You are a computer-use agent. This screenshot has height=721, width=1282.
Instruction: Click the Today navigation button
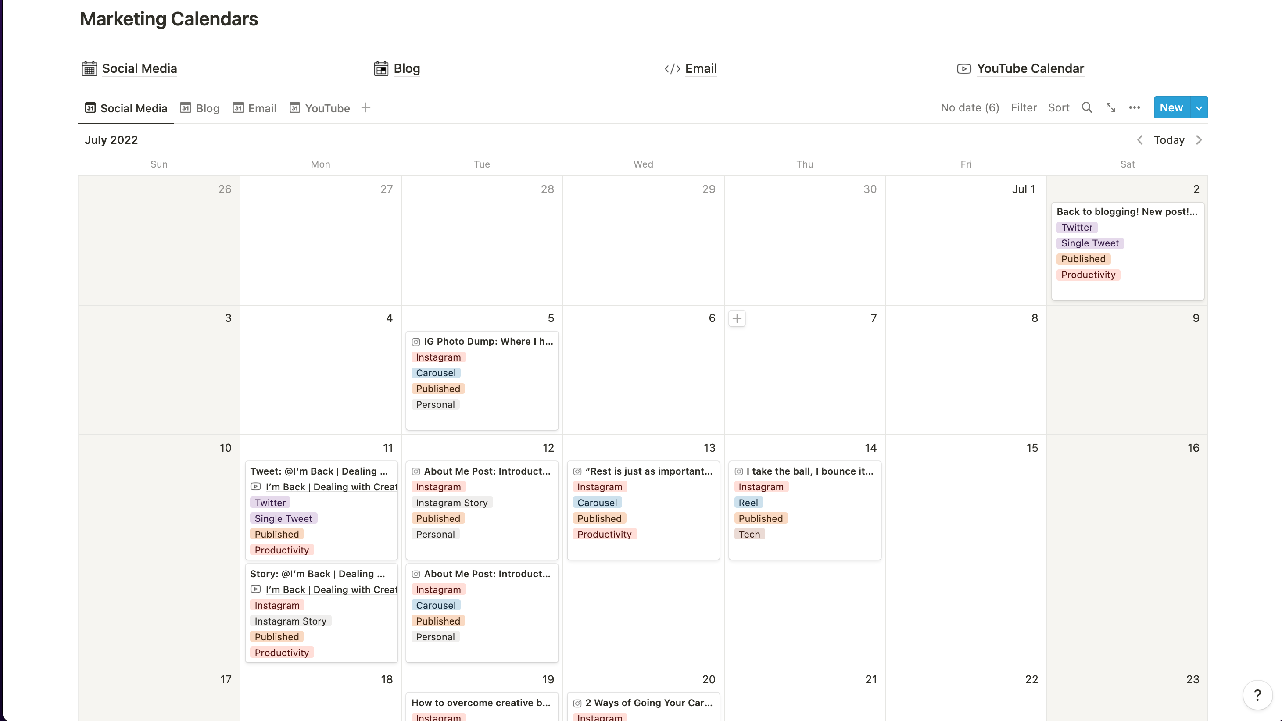point(1169,140)
